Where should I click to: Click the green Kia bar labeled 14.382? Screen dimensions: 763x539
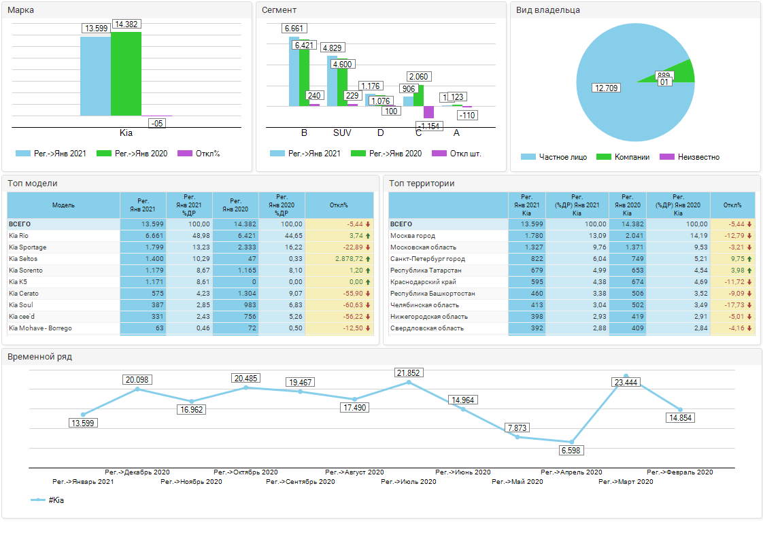126,75
